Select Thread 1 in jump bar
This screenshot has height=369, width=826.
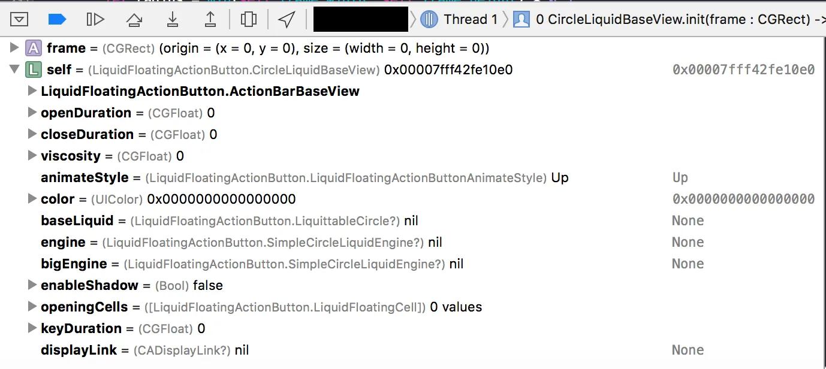pos(460,20)
